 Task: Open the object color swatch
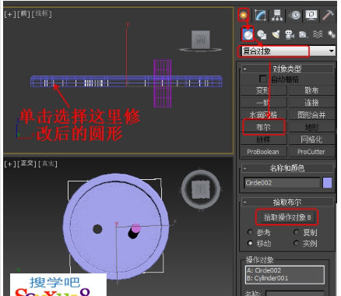pyautogui.click(x=327, y=183)
